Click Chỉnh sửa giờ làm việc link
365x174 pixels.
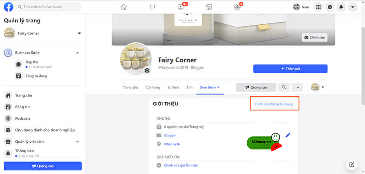(181, 165)
